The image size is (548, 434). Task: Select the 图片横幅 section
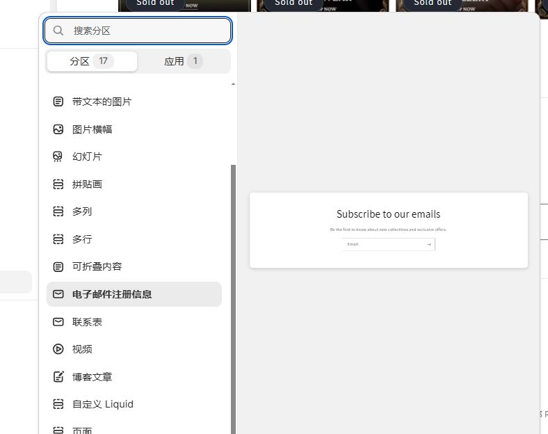coord(134,129)
